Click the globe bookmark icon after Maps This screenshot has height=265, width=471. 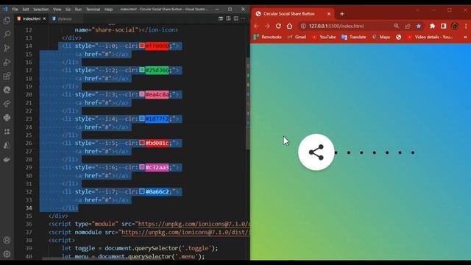(x=399, y=37)
